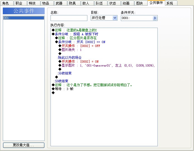Select common event 001 in list

click(24, 18)
